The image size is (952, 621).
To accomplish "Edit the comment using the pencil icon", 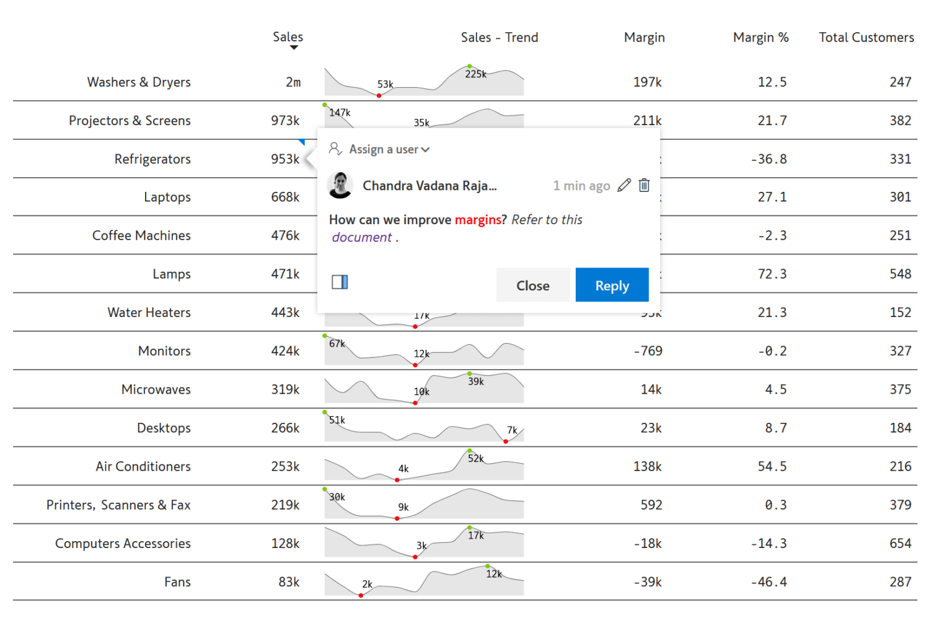I will (x=625, y=185).
